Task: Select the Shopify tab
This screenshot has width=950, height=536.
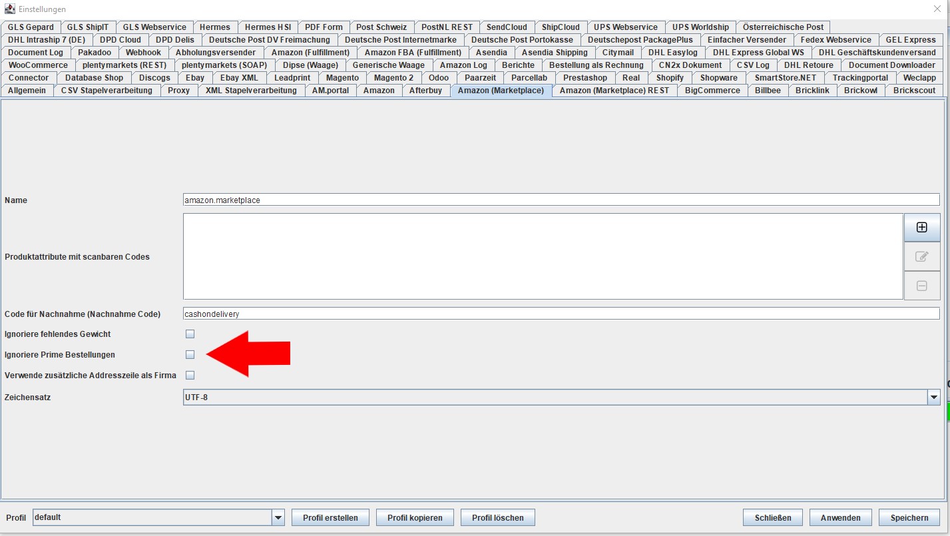Action: click(670, 77)
